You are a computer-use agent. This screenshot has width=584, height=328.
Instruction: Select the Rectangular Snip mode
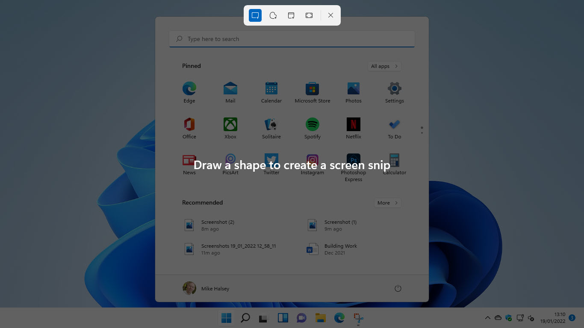coord(255,15)
